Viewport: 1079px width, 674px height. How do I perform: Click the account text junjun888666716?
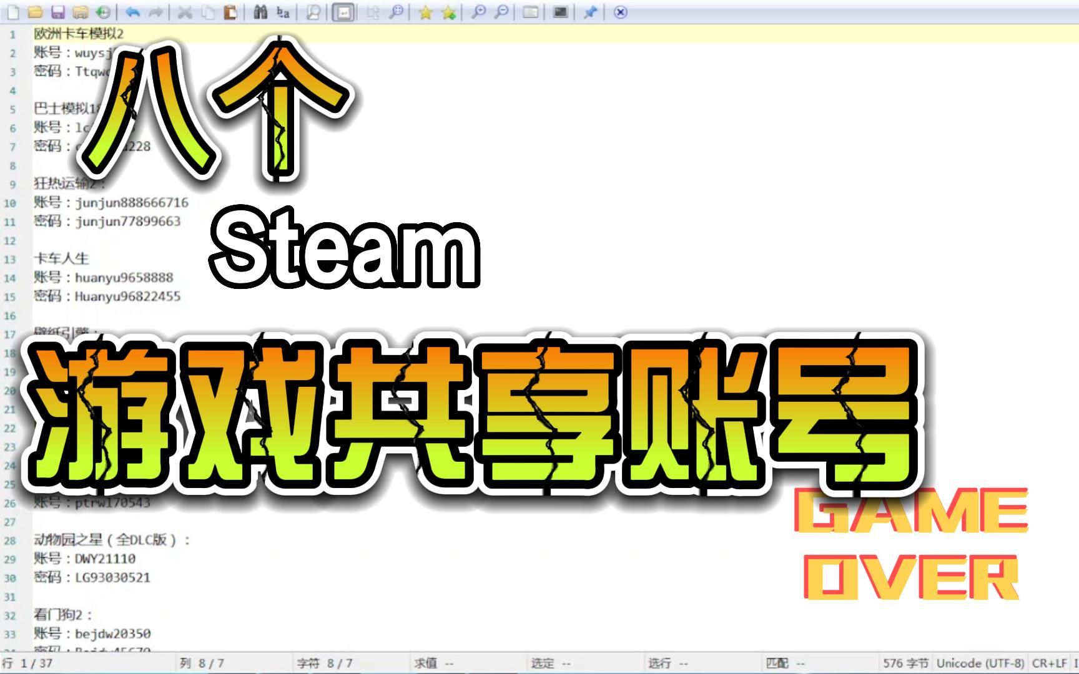coord(132,202)
